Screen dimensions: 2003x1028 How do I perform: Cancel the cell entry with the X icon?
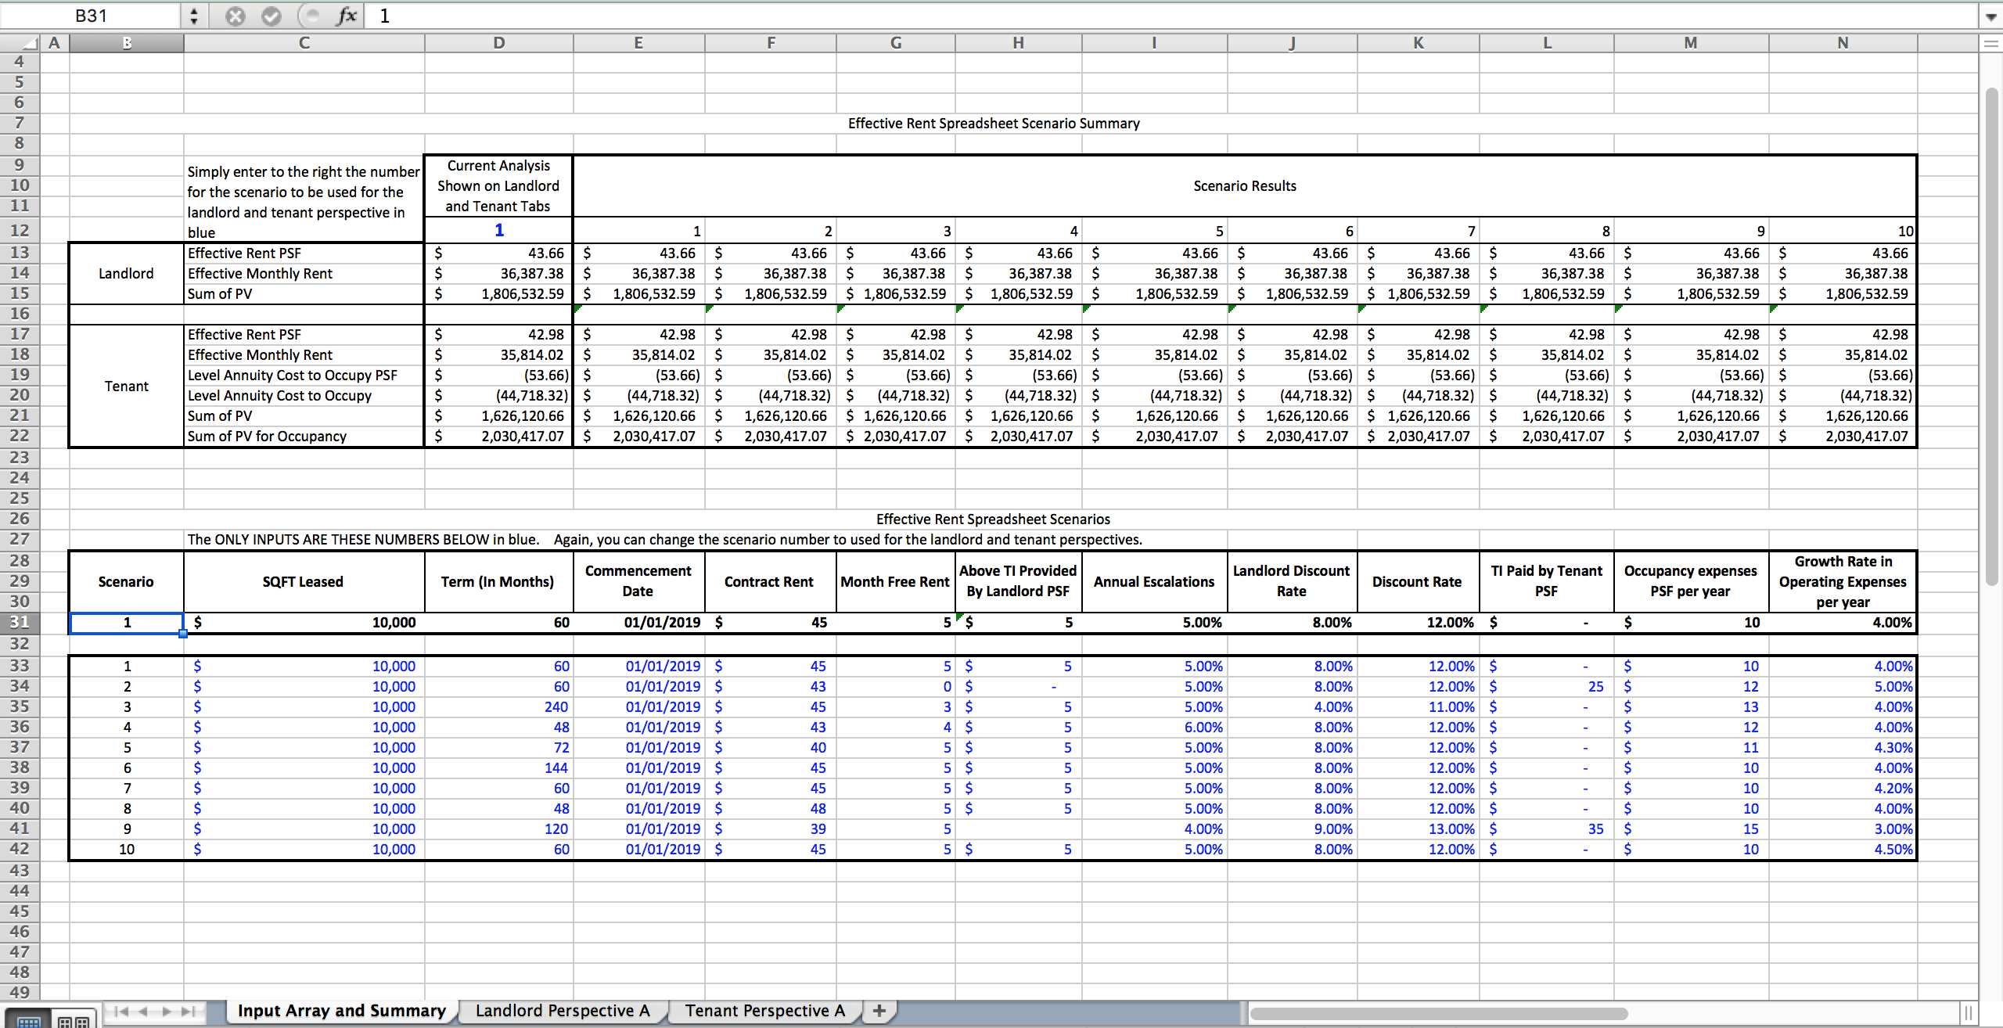pyautogui.click(x=236, y=16)
